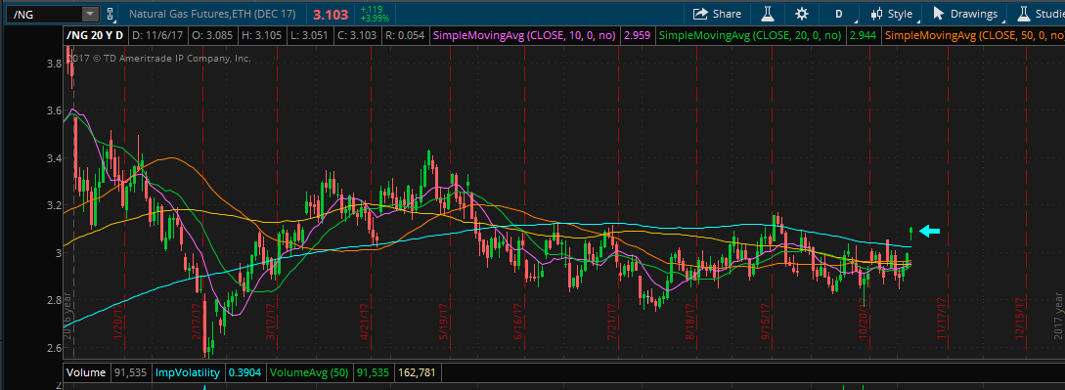
Task: Click the ImpVolatility study label
Action: pyautogui.click(x=188, y=372)
